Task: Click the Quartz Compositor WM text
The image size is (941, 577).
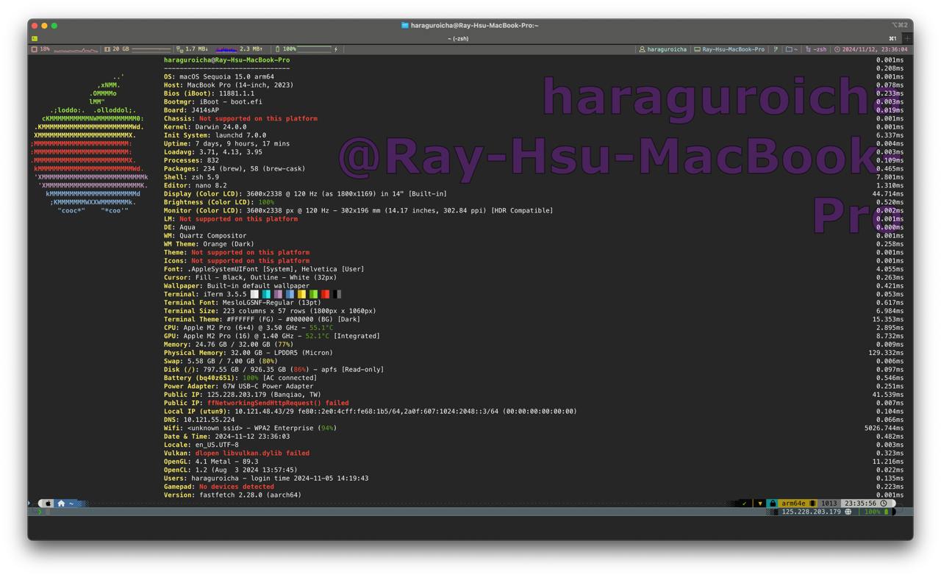Action: (x=212, y=236)
